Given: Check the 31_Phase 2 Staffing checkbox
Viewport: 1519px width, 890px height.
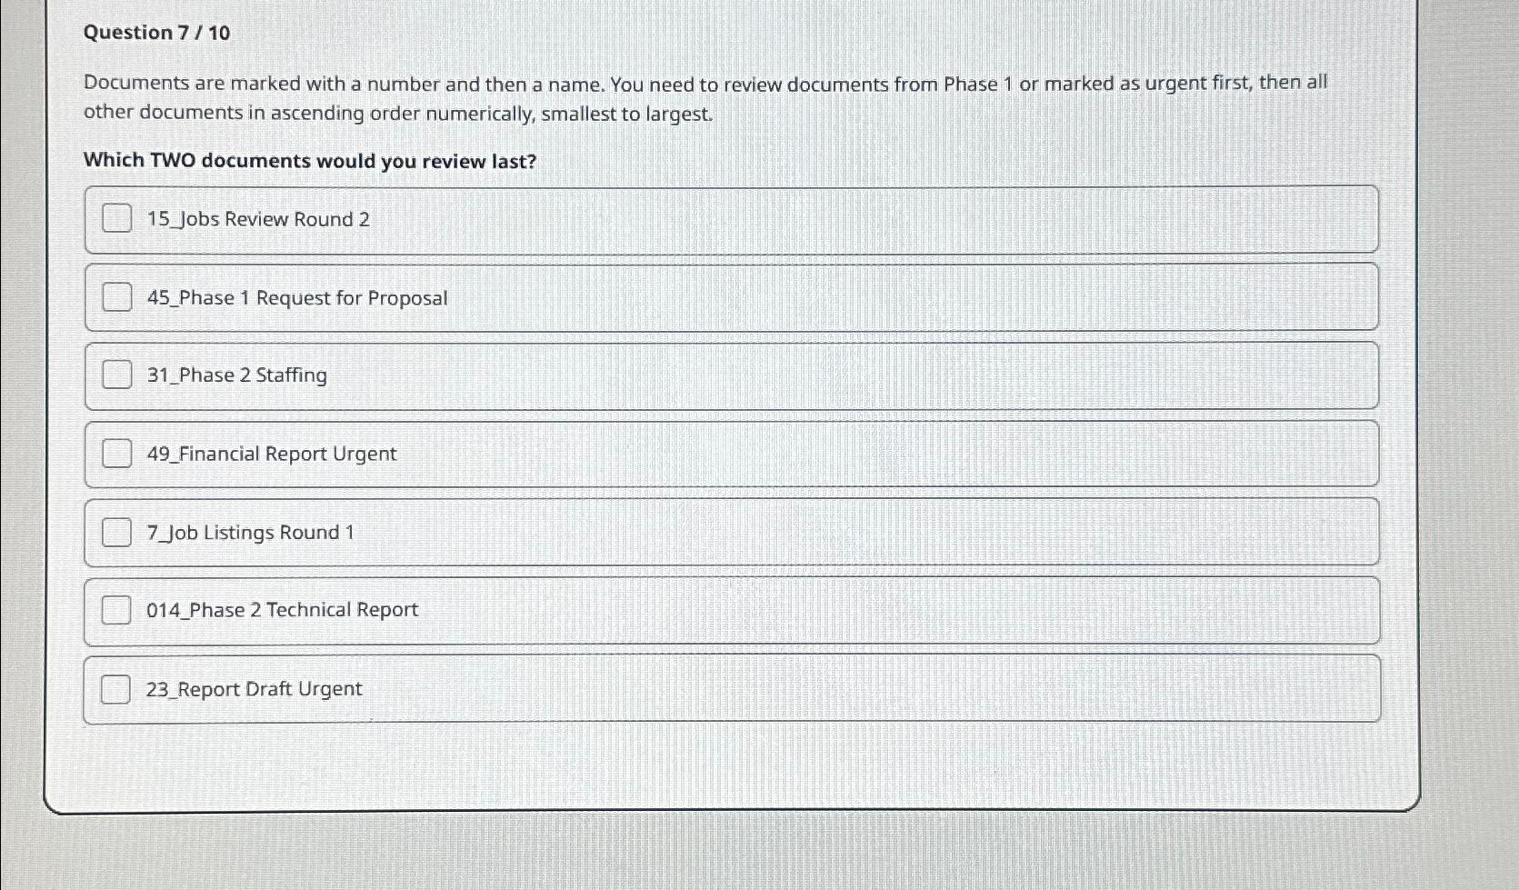Looking at the screenshot, I should click(x=116, y=375).
